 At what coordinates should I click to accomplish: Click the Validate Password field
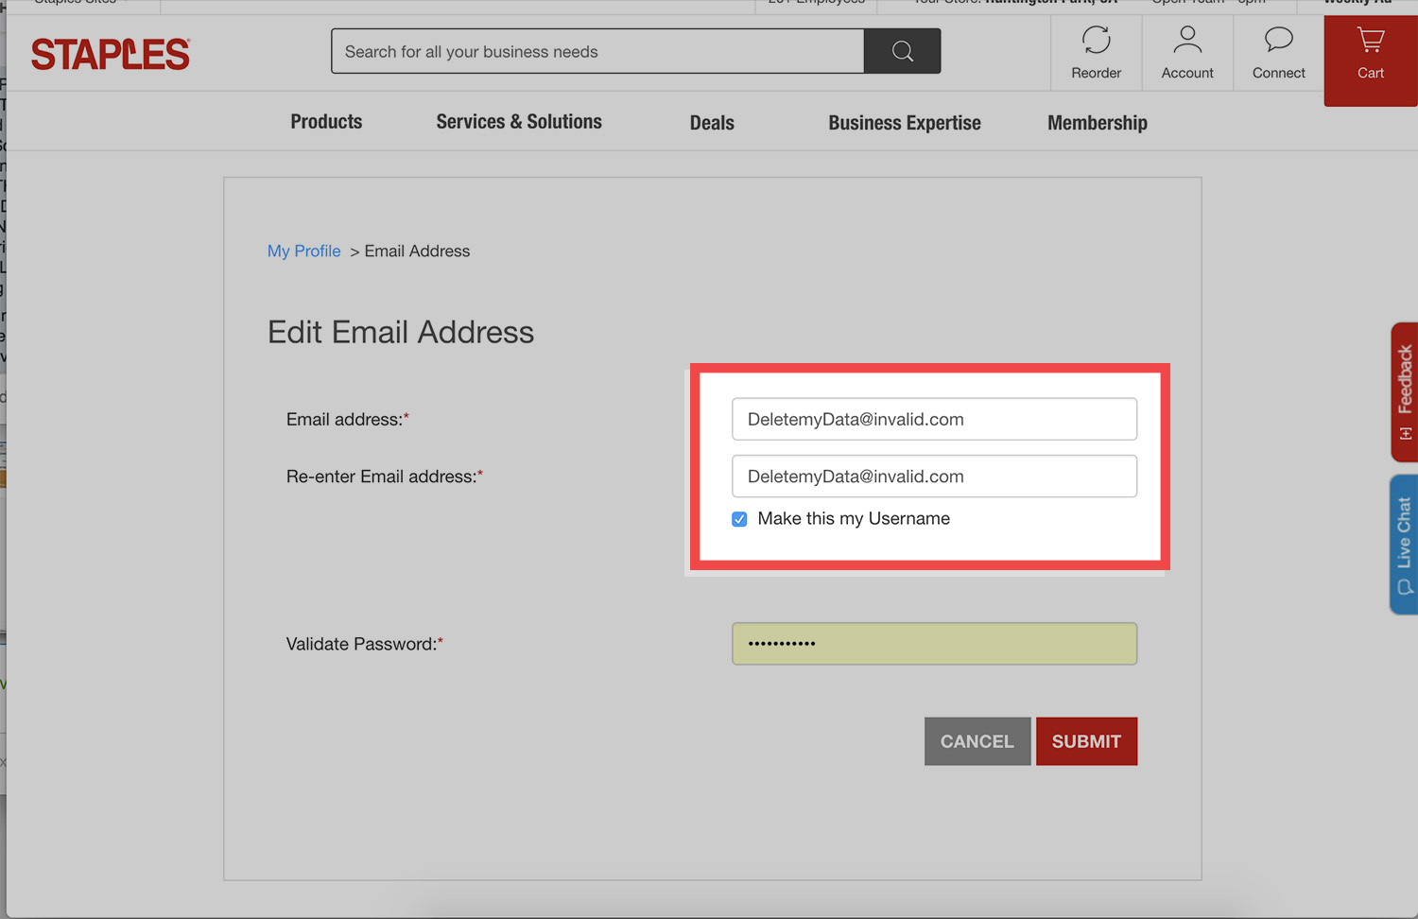[x=934, y=644]
